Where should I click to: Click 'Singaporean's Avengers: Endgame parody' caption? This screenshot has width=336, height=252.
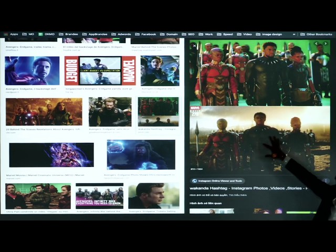click(99, 89)
